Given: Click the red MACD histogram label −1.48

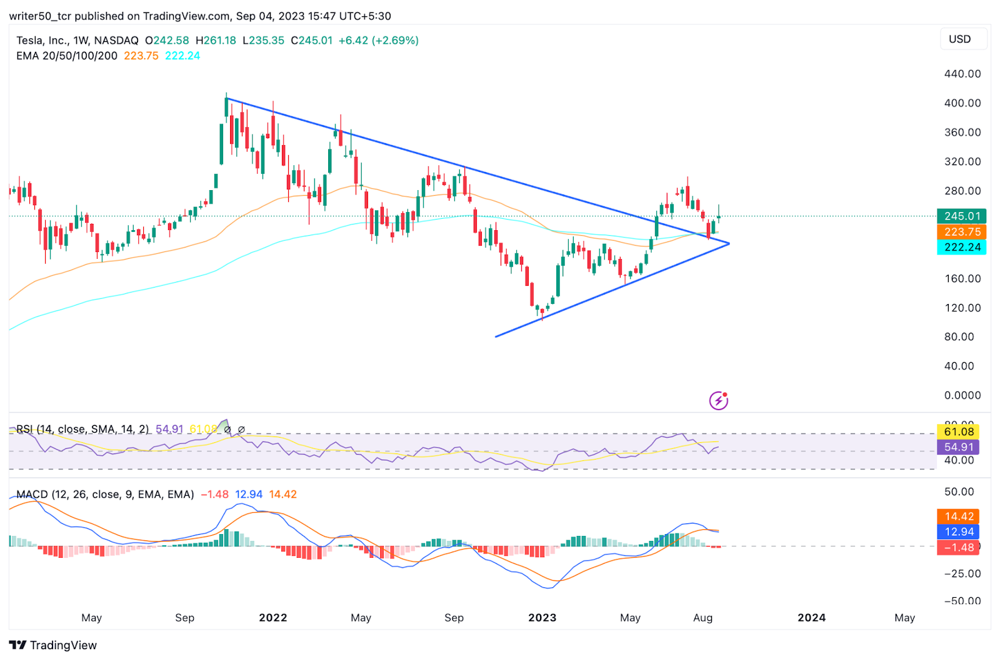Looking at the screenshot, I should (958, 548).
